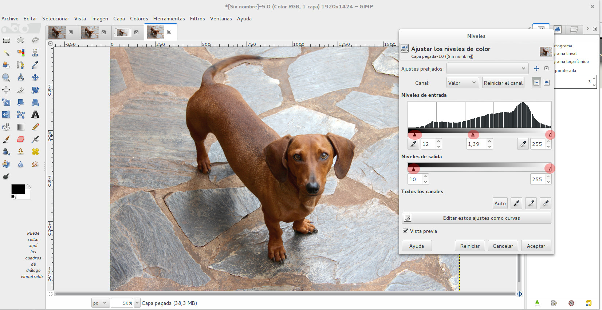Viewport: 602px width, 310px height.
Task: Toggle Vista previa checkbox
Action: [405, 231]
